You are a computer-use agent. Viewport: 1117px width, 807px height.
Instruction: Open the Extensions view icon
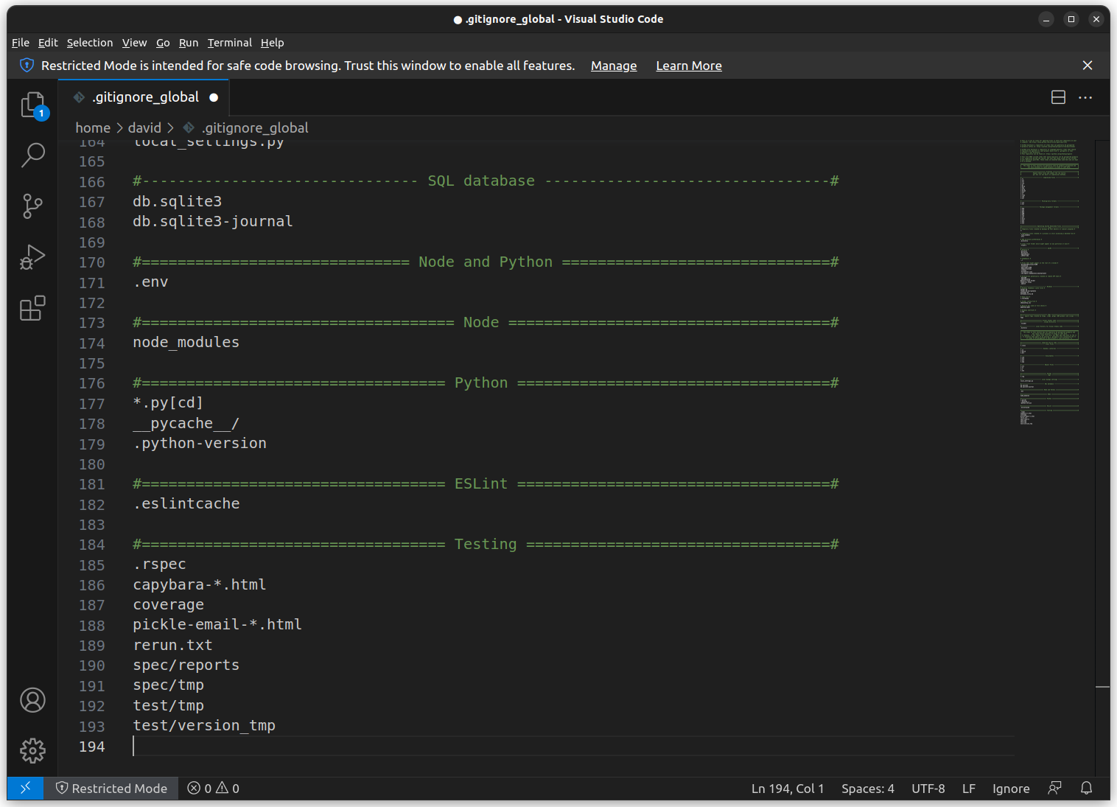[32, 308]
